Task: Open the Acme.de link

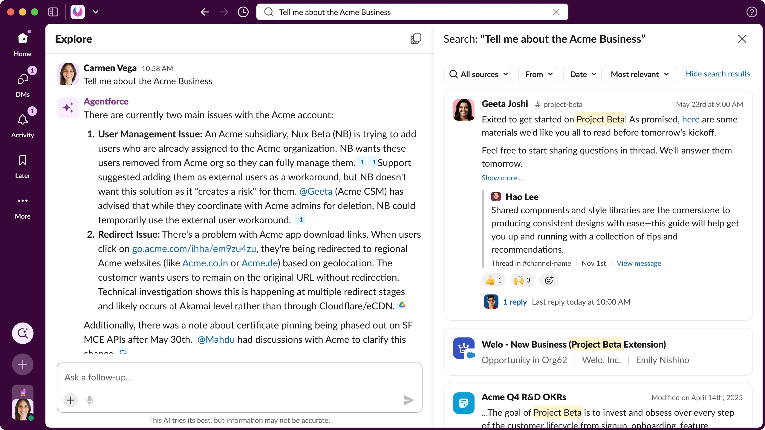Action: click(260, 263)
